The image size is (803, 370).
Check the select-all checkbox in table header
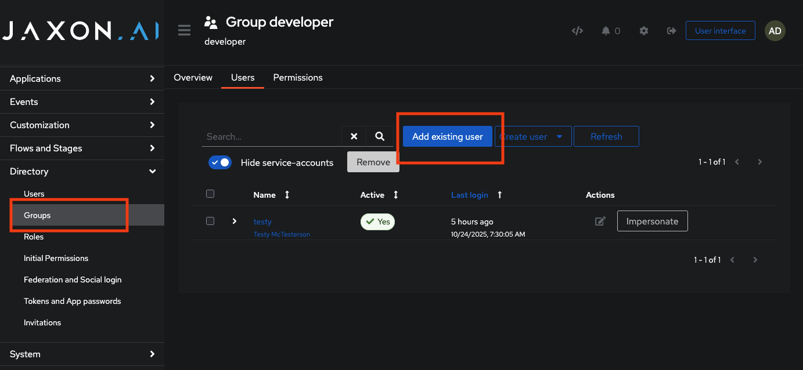click(x=210, y=194)
